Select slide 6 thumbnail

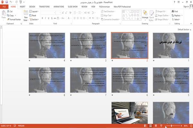pos(130,80)
